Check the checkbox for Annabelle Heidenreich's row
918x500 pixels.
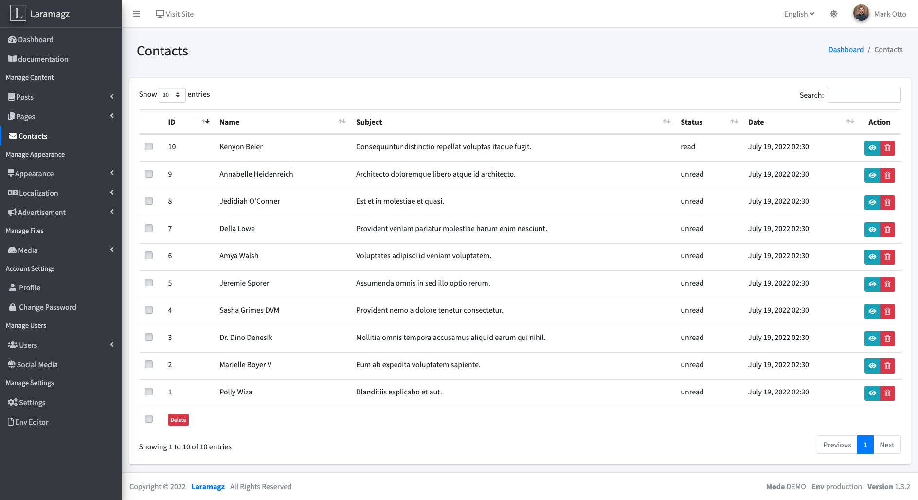coord(149,173)
